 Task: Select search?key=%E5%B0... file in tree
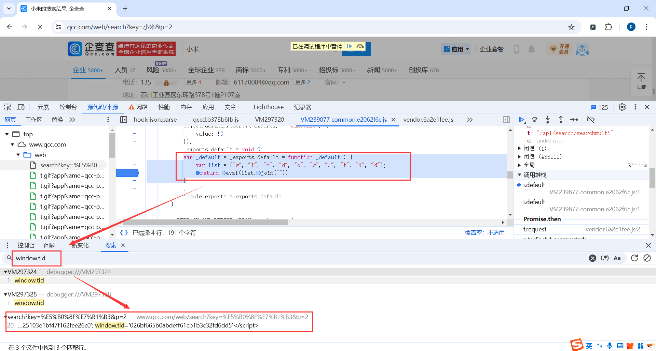71,165
